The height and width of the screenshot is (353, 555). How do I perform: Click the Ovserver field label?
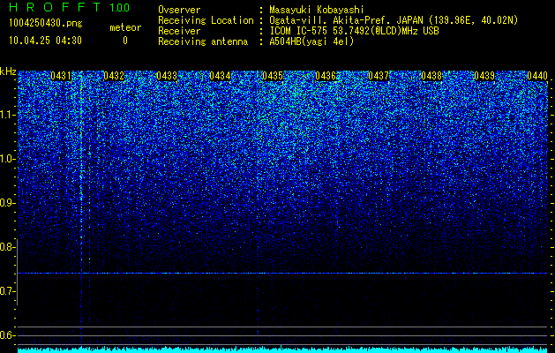point(179,10)
